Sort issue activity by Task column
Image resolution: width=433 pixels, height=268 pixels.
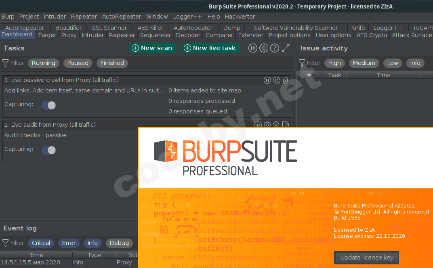tap(334, 75)
